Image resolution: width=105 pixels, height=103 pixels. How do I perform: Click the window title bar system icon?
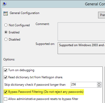point(5,4)
